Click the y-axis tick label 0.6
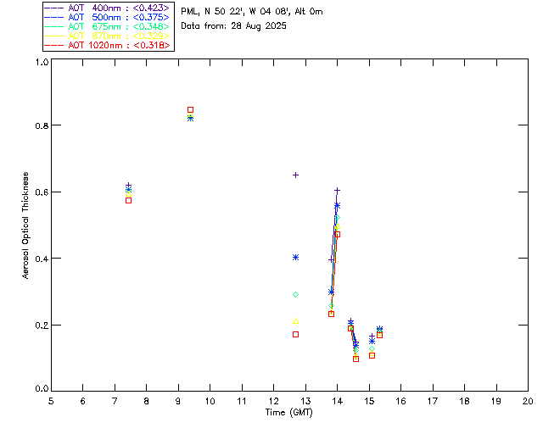The image size is (543, 434). pos(42,192)
